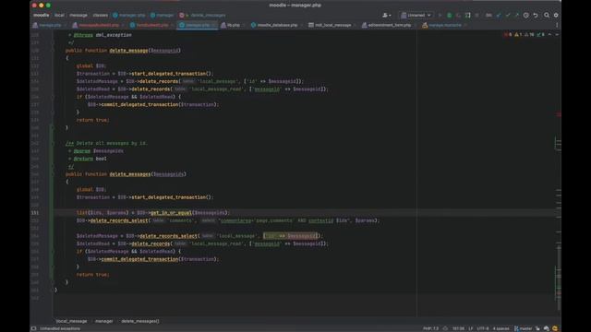Click the weak warnings count indicator
Image resolution: width=591 pixels, height=332 pixels.
[529, 35]
